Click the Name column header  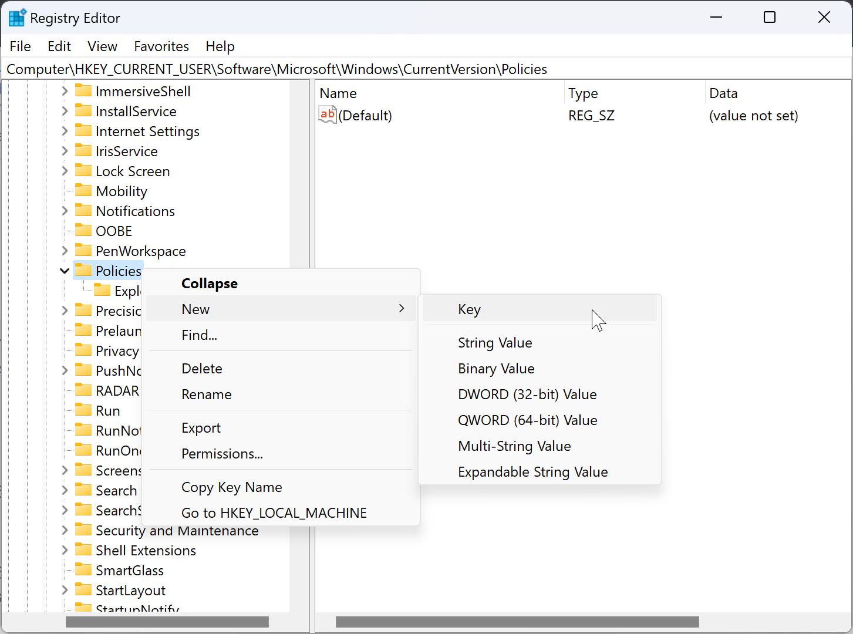(x=440, y=93)
